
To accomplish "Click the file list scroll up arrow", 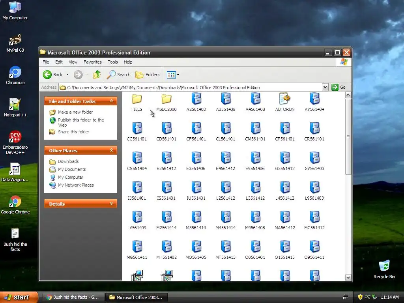I will [x=348, y=95].
